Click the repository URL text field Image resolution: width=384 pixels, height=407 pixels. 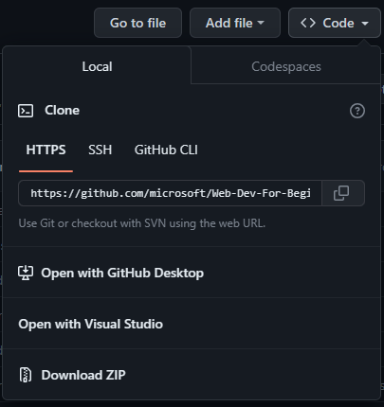click(170, 193)
